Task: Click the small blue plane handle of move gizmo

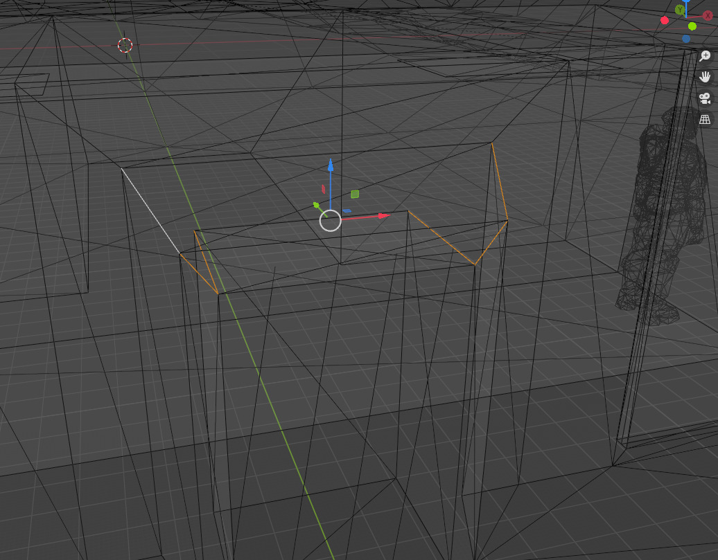Action: pos(347,211)
